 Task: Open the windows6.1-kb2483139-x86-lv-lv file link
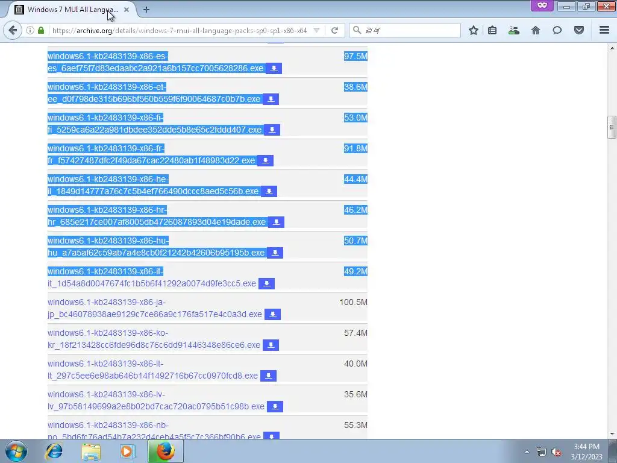pos(156,400)
